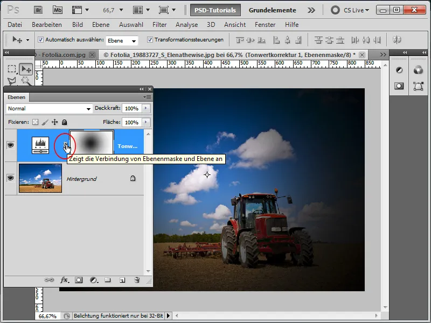Viewport: 431px width, 323px height.
Task: Close the Elenathewise.jpg document tab
Action: [362, 55]
